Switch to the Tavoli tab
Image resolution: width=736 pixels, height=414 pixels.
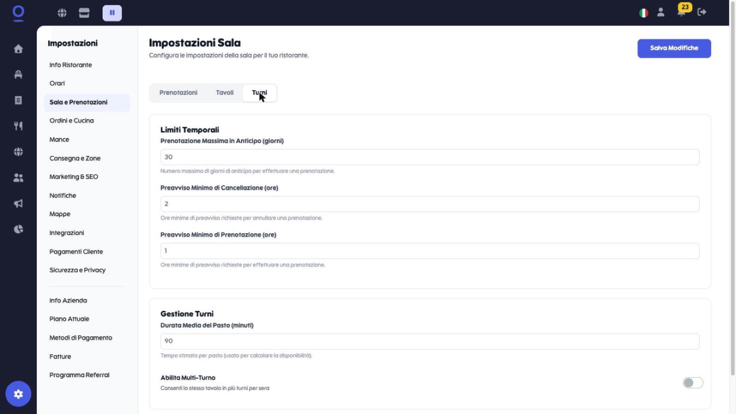pos(225,93)
